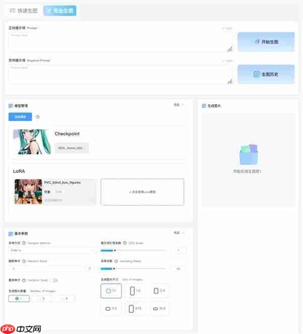This screenshot has height=334, width=303.
Task: Switch to the 快速生图 tab
Action: click(x=24, y=10)
